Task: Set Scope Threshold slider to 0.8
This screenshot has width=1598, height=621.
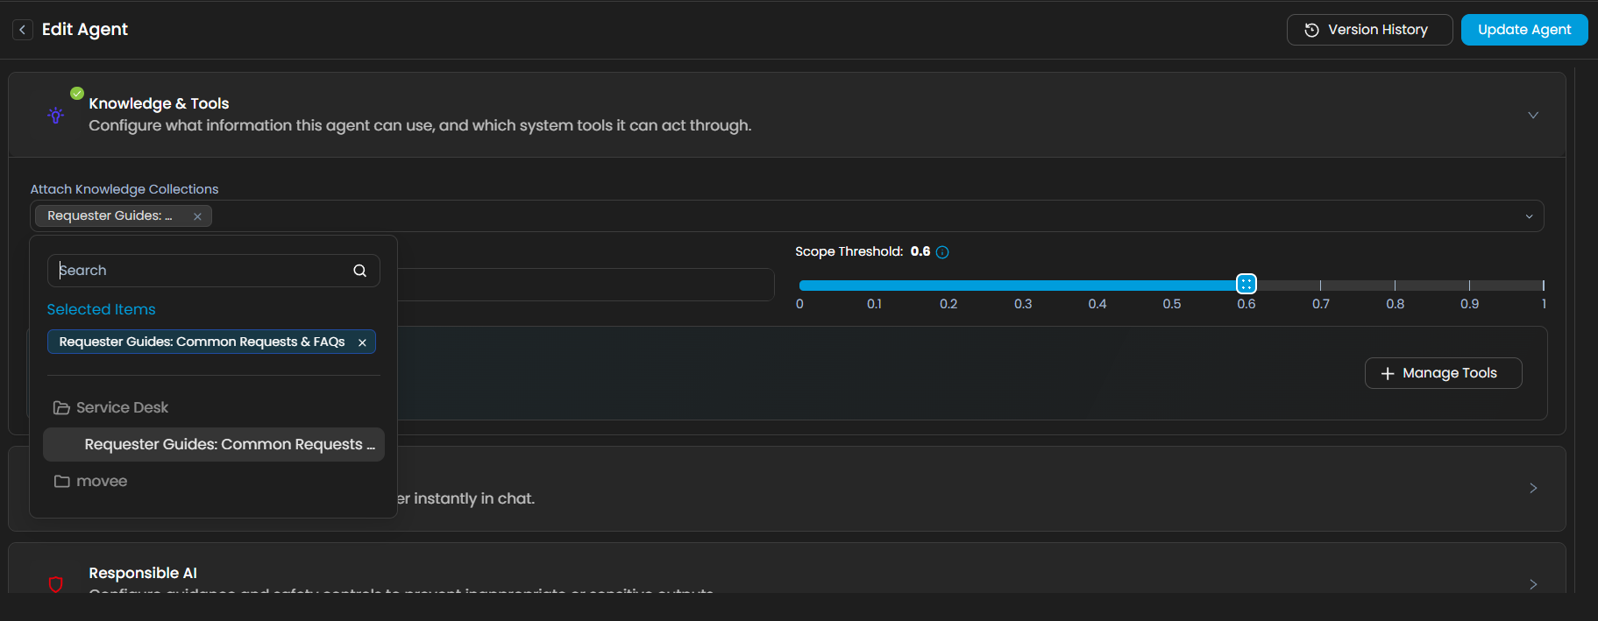Action: point(1395,286)
